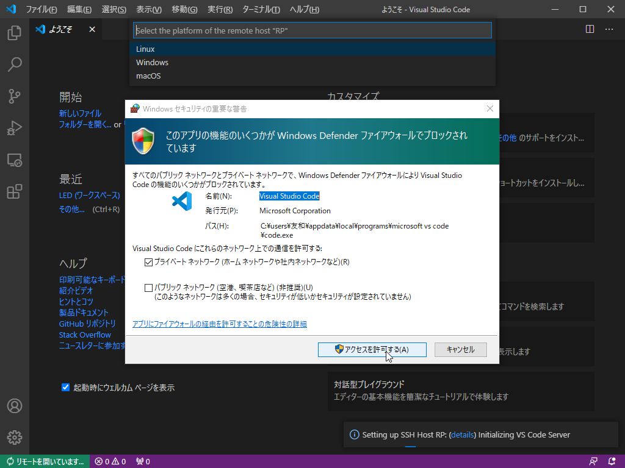Open the Search view
625x468 pixels.
tap(13, 64)
